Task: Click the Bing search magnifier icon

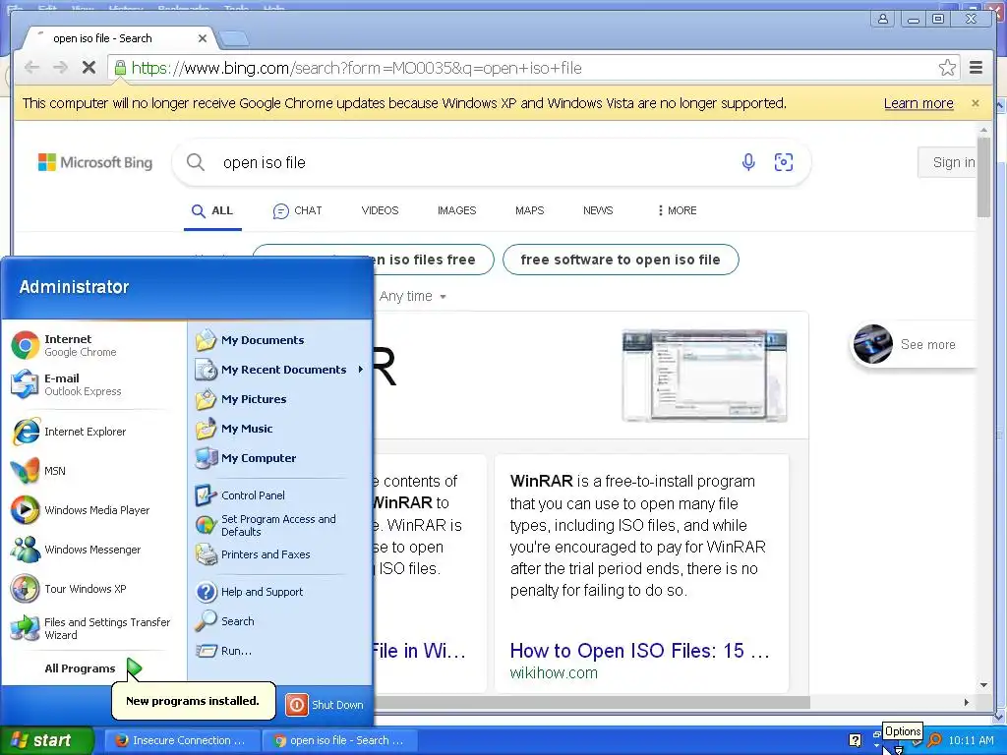Action: coord(196,162)
